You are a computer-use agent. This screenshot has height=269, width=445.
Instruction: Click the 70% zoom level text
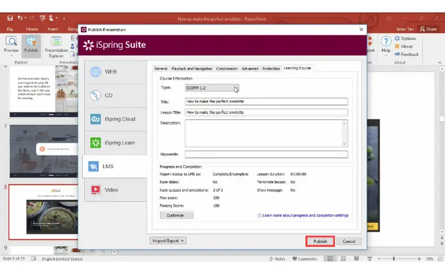[429, 259]
